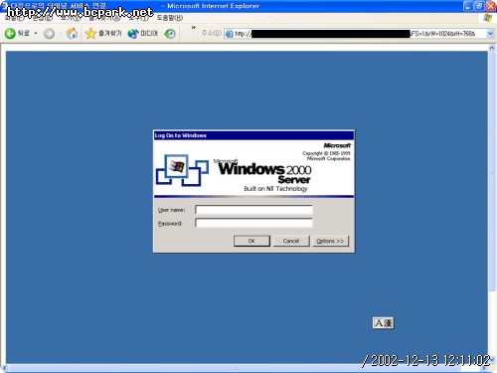Screen dimensions: 497x373
Task: Click the Windows flag logo throbber
Action: tap(488, 18)
